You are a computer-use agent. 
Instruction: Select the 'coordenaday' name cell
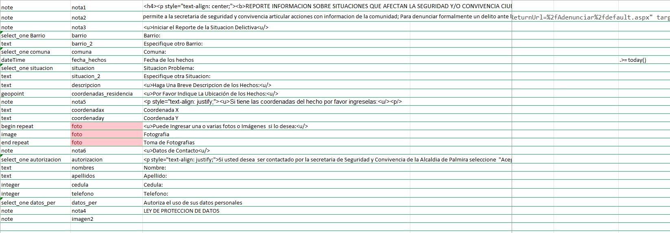tap(107, 118)
